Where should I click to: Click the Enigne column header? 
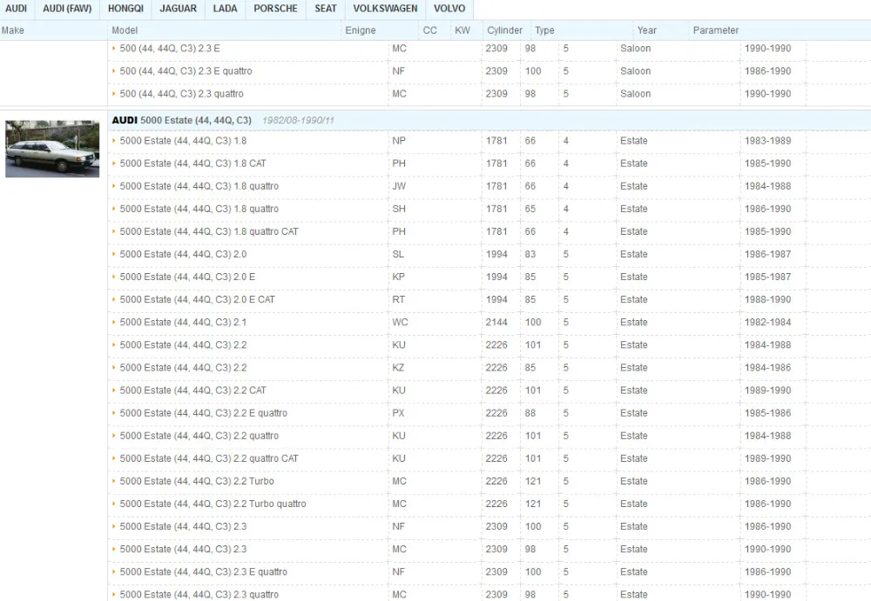[361, 30]
